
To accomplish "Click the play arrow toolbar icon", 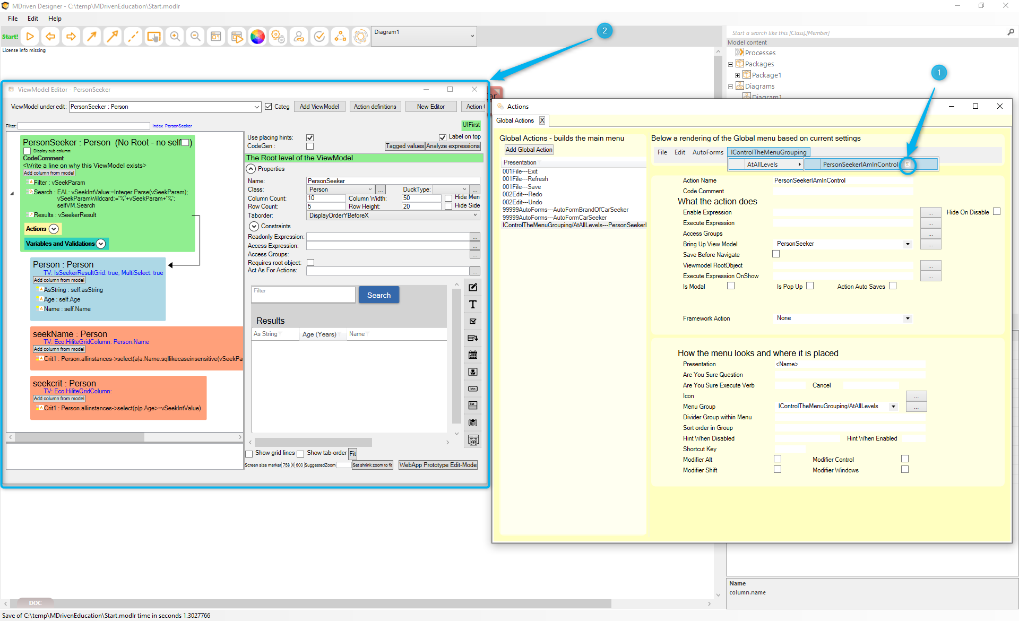I will (30, 37).
